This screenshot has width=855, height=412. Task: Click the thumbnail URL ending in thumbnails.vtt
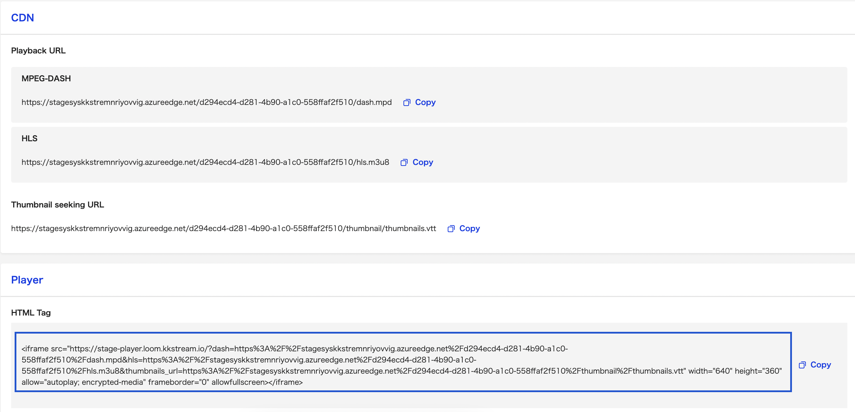(223, 229)
